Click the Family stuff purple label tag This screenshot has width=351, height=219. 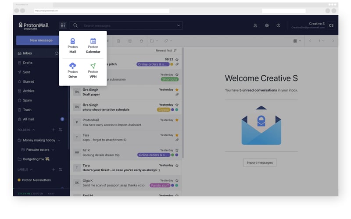pos(160,185)
